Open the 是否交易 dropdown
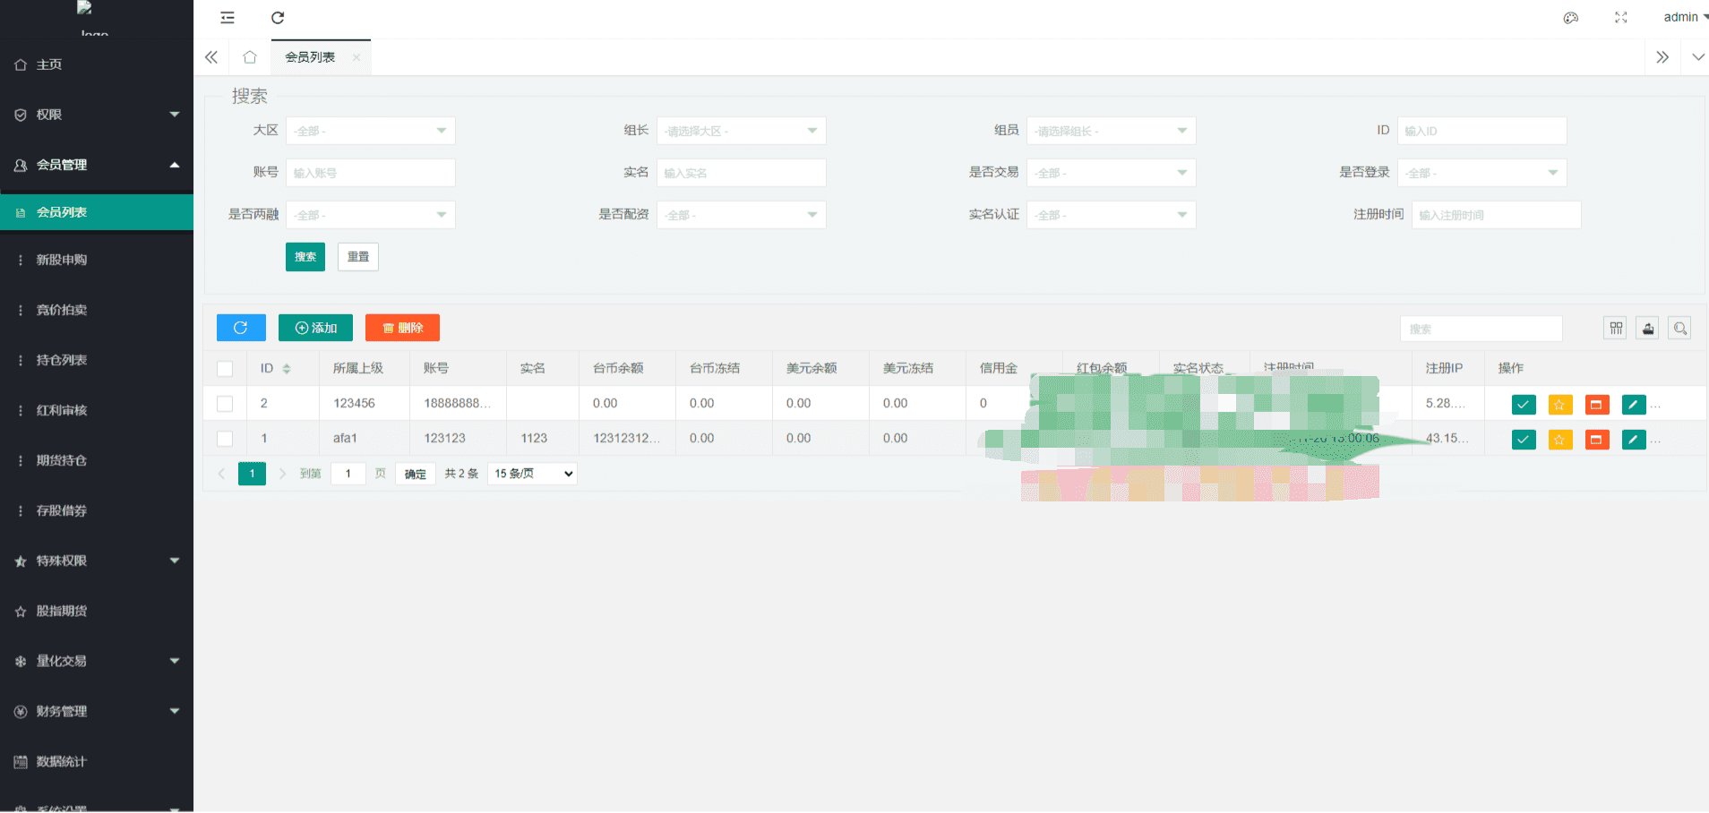Image resolution: width=1709 pixels, height=813 pixels. (1112, 173)
